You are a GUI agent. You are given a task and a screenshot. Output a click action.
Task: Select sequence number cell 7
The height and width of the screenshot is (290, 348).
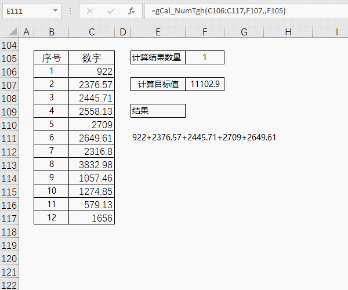click(52, 151)
